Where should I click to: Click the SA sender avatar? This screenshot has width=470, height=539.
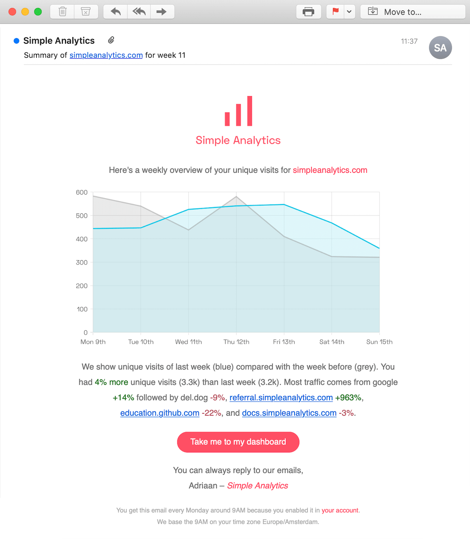tap(440, 48)
